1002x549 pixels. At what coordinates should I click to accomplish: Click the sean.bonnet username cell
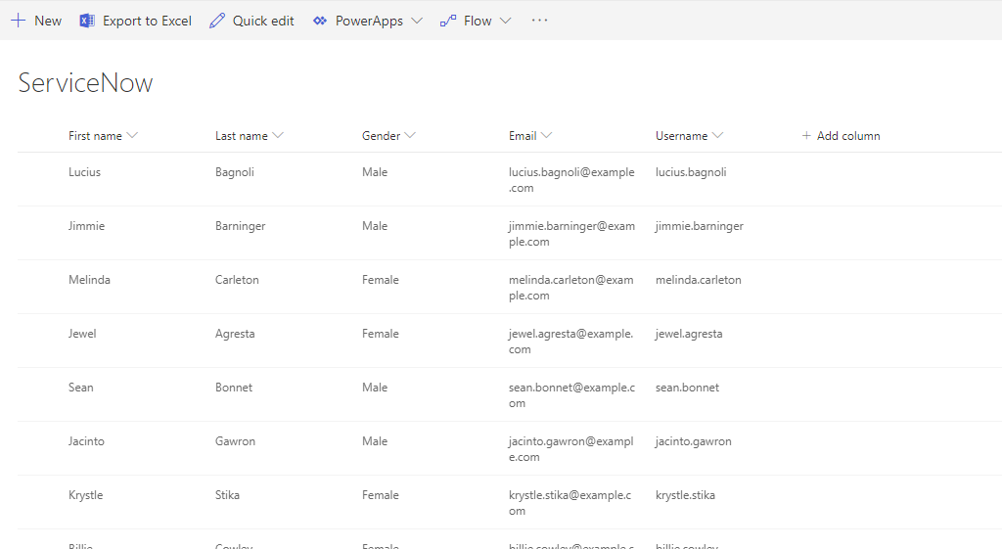(x=688, y=388)
